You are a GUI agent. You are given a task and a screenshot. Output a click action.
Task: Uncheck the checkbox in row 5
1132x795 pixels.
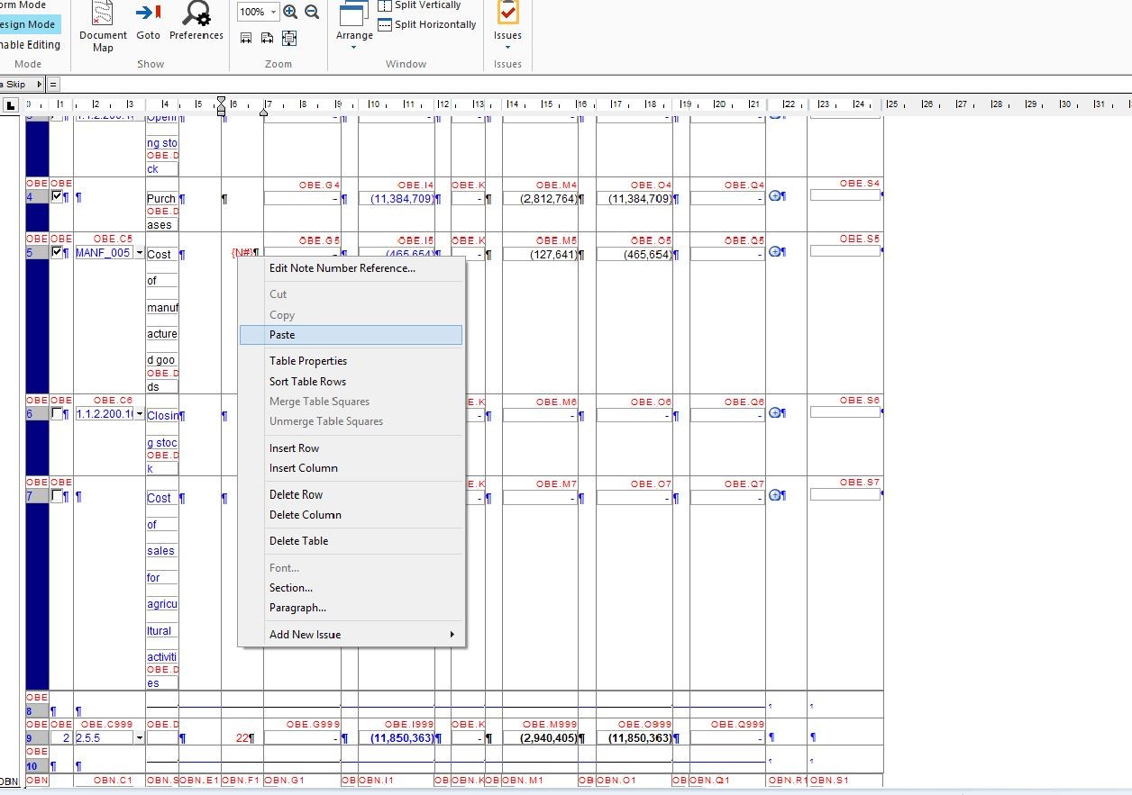pyautogui.click(x=58, y=252)
